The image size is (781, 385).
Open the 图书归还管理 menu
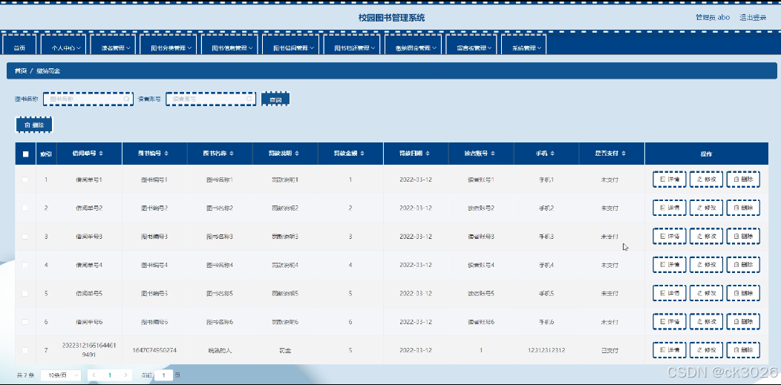(352, 46)
